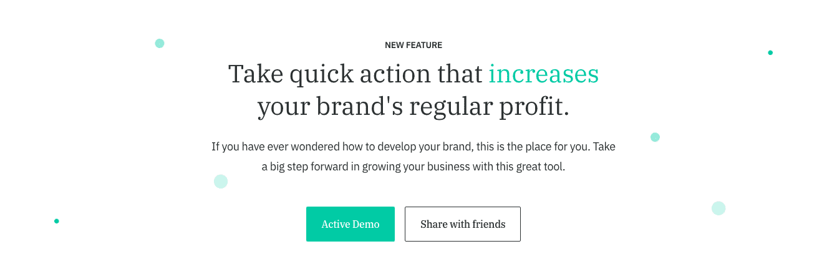Screen dimensions: 827x279
Task: Click the green Active Demo button
Action: pos(350,224)
